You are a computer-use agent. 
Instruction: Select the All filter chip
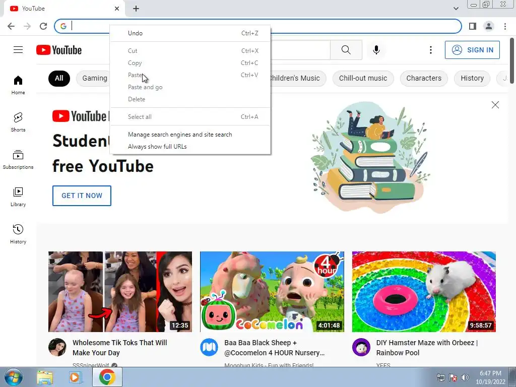point(59,78)
